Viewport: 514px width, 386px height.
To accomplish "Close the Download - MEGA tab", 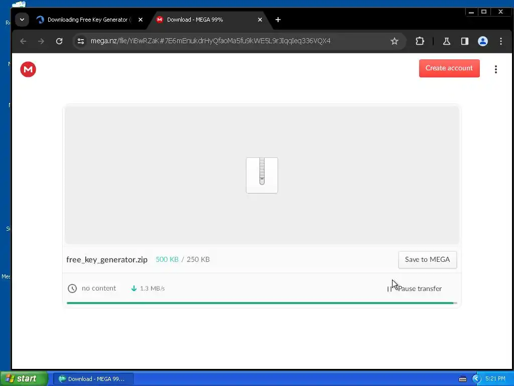I will (x=260, y=20).
